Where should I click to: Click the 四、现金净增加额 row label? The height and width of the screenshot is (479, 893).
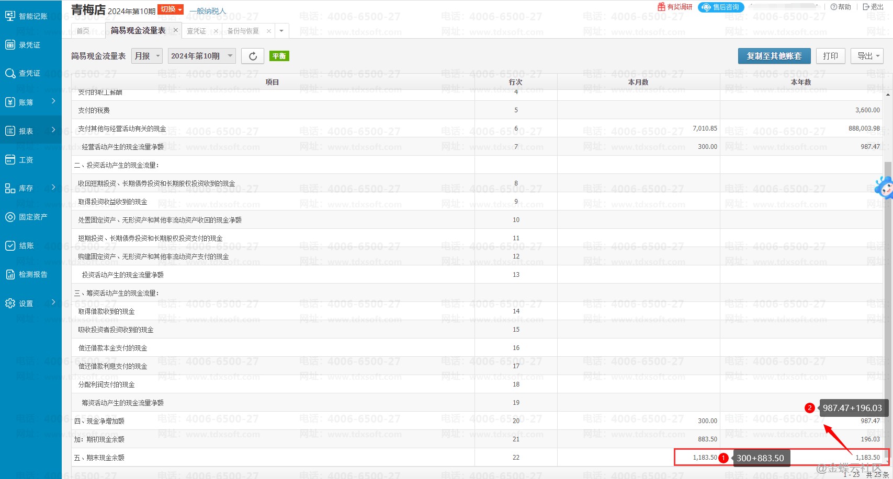click(x=99, y=421)
